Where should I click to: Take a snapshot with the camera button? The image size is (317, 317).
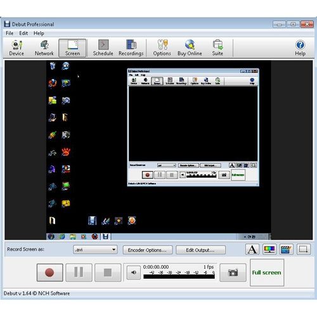(x=233, y=273)
